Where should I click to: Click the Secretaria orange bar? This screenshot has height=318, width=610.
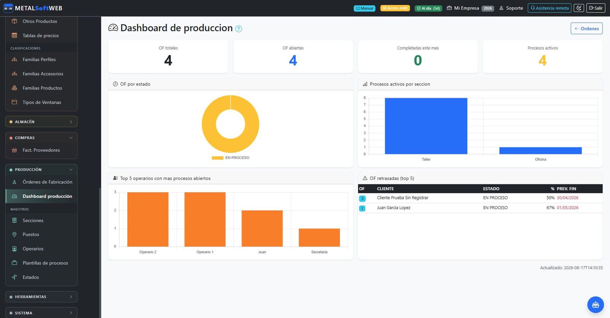319,238
